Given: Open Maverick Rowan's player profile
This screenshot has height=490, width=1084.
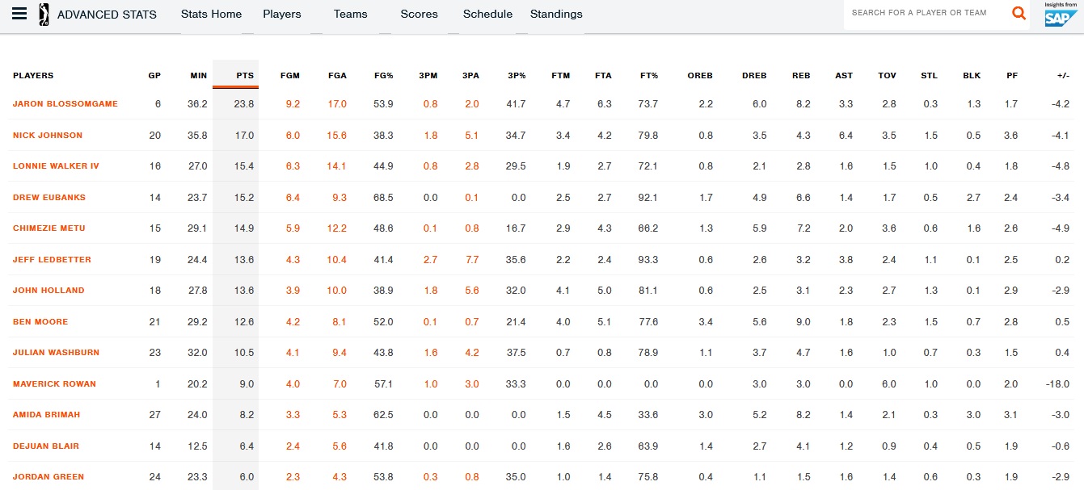Looking at the screenshot, I should [54, 383].
